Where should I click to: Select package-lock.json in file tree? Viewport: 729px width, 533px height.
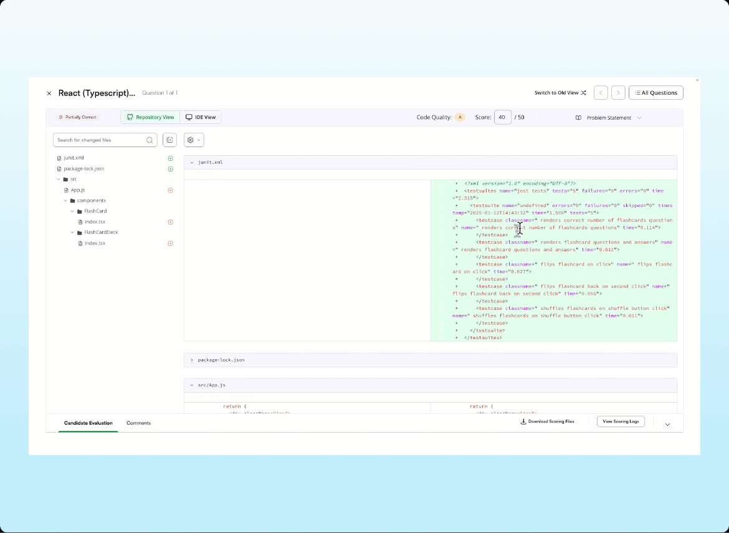click(x=83, y=169)
